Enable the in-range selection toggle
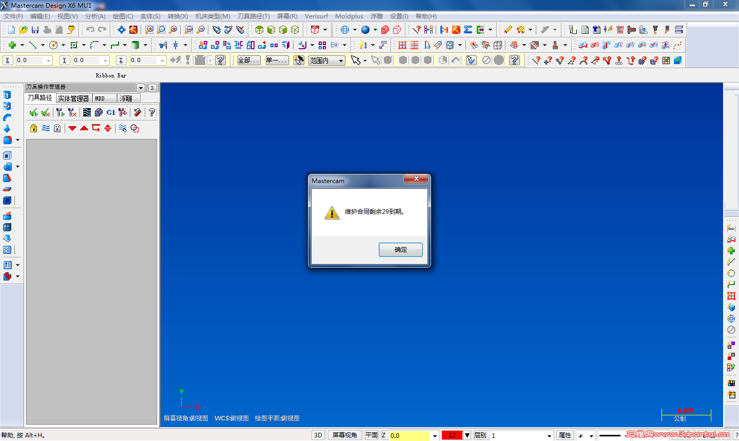The height and width of the screenshot is (441, 739). tap(299, 60)
